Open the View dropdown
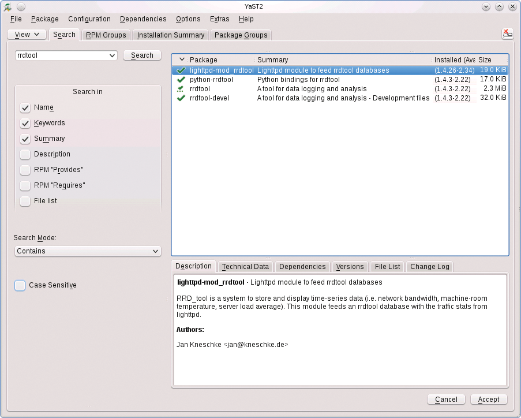The image size is (521, 418). coord(26,35)
